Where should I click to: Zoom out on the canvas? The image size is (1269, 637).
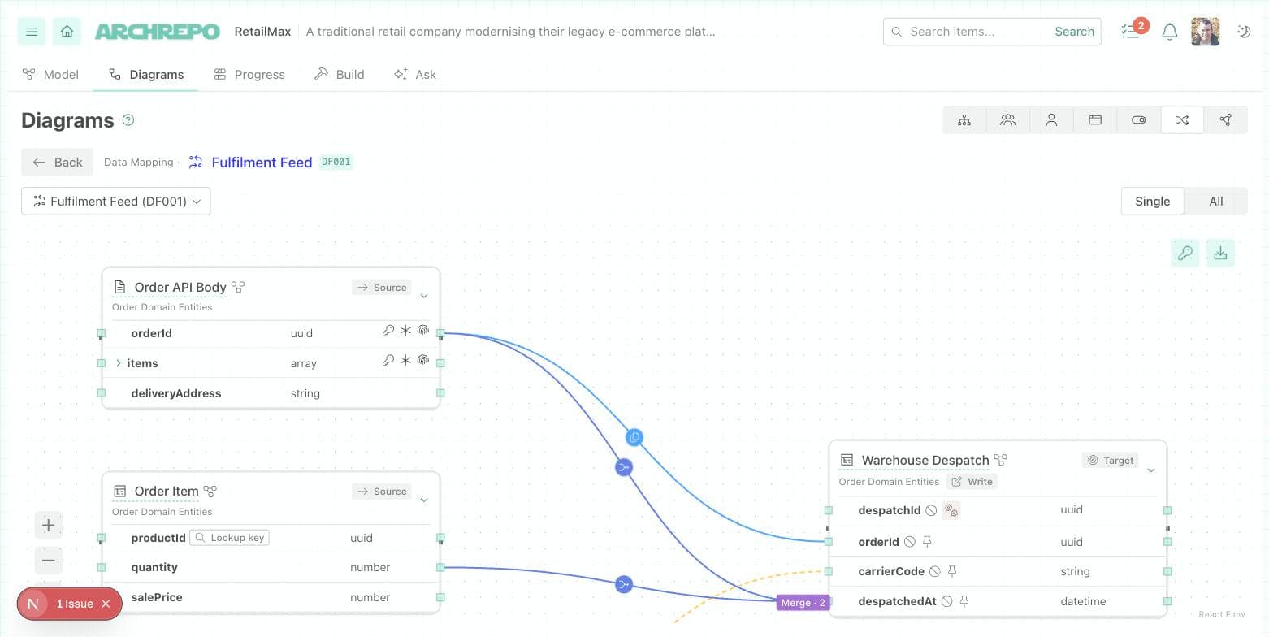tap(49, 561)
